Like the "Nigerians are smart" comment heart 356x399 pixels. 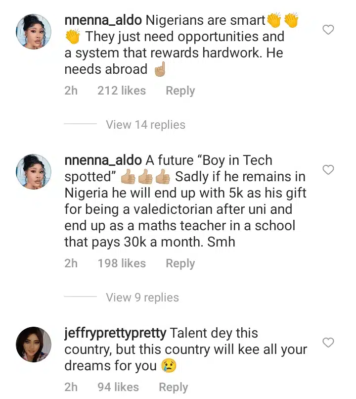click(x=328, y=30)
